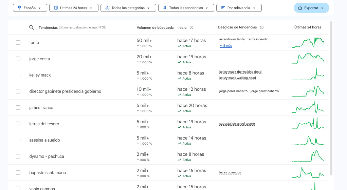The image size is (347, 190).
Task: Open 'subasta letras del tesoro' query
Action: tap(237, 124)
